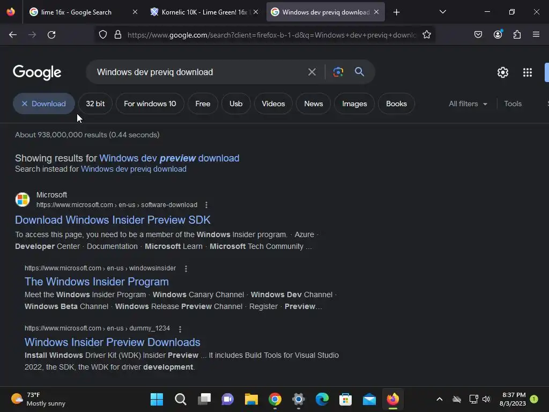Select the Windows dev previq download tab
This screenshot has height=412, width=549.
coord(325,12)
